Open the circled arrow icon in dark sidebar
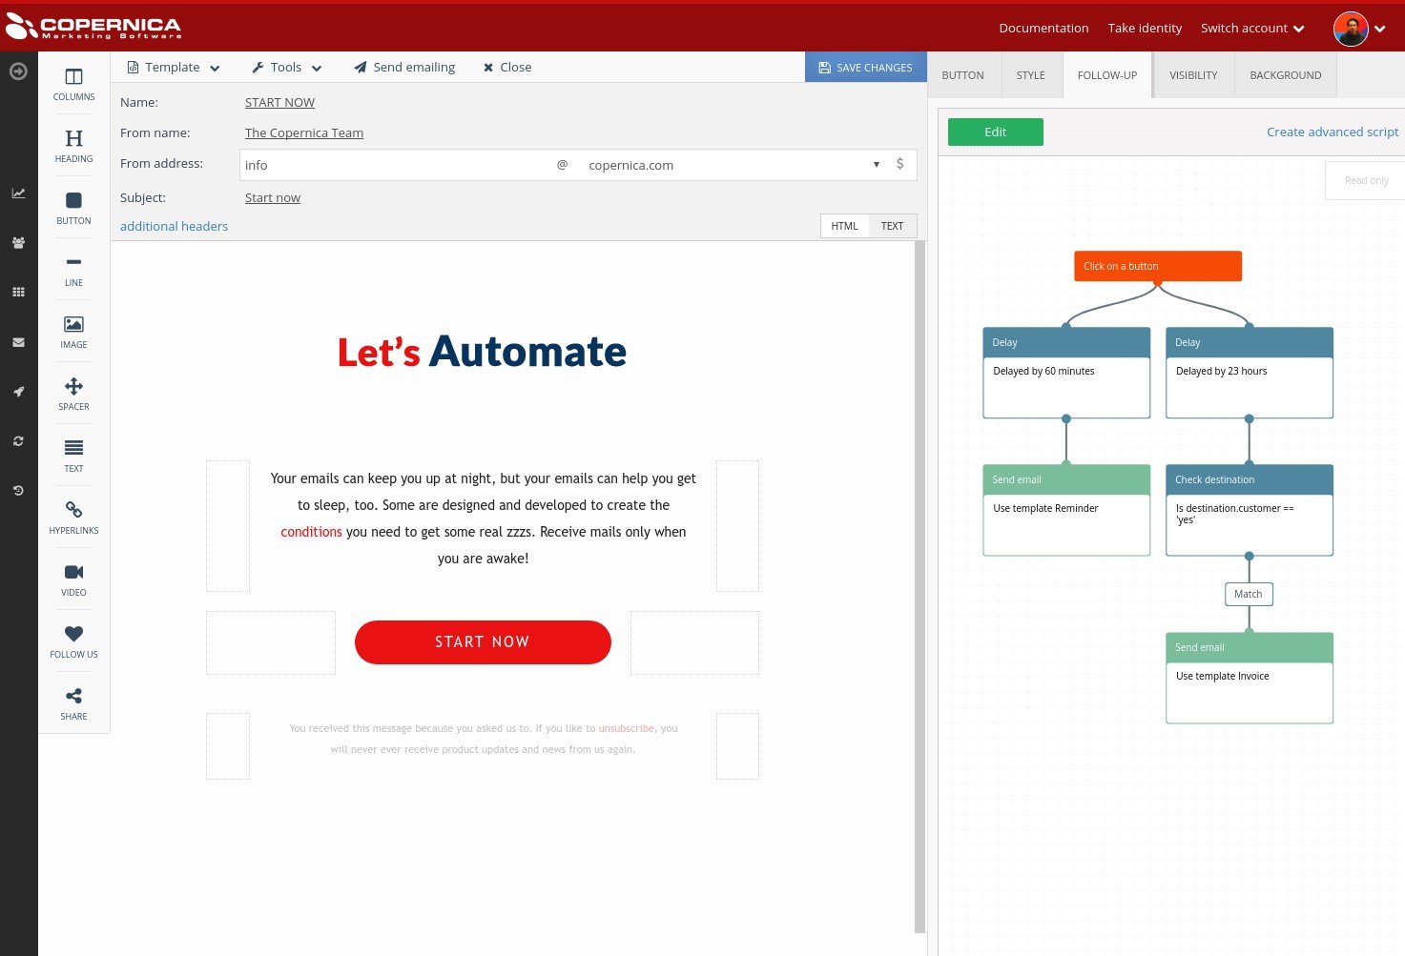This screenshot has width=1405, height=956. 18,71
